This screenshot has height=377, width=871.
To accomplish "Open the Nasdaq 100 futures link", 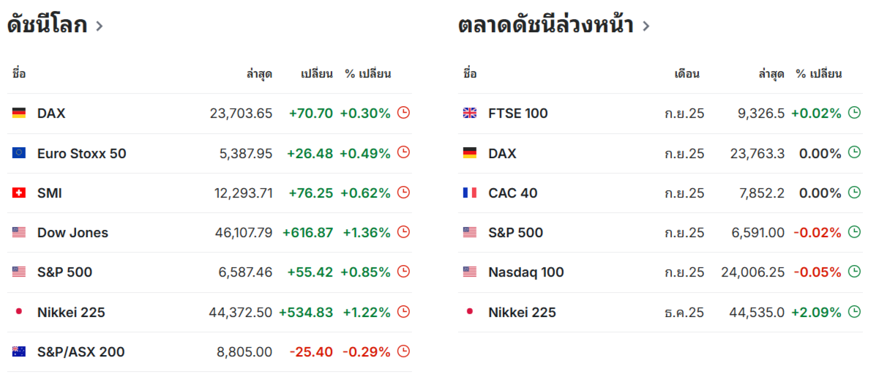I will [x=526, y=272].
